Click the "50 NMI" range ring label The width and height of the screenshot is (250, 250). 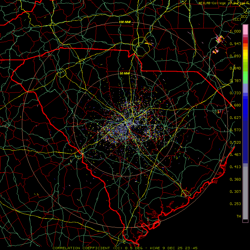click(x=125, y=74)
